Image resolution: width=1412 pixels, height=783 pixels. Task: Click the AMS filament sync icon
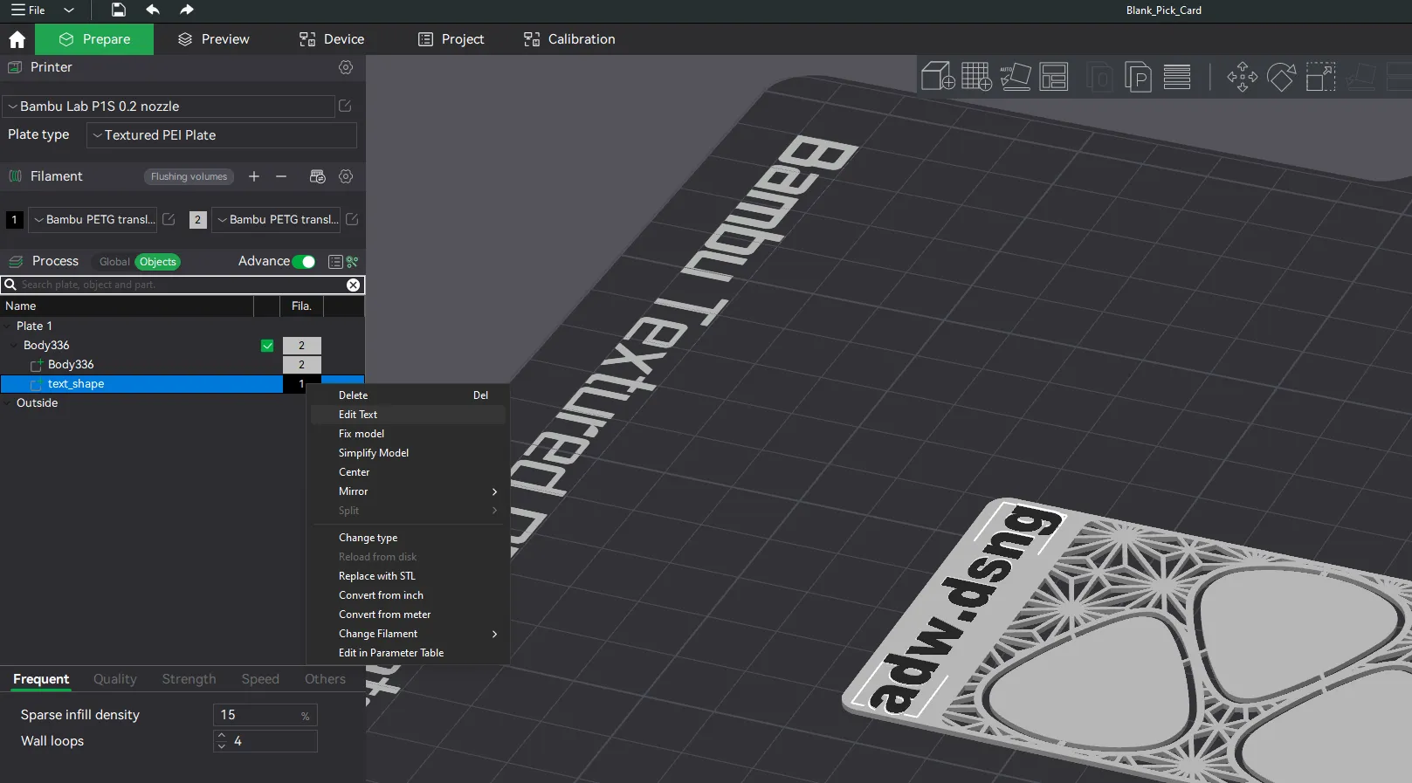(318, 176)
